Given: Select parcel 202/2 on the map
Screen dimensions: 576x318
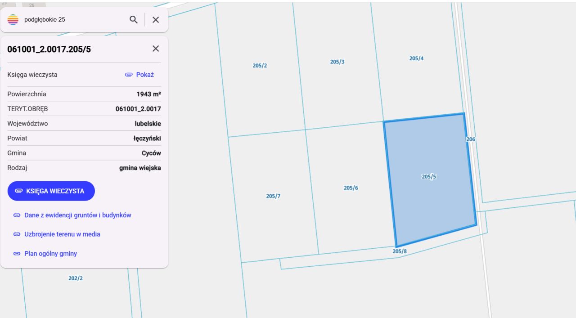Looking at the screenshot, I should point(76,278).
